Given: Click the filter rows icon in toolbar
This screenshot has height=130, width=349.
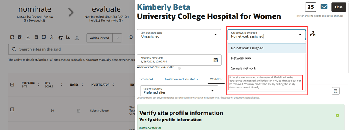Looking at the screenshot, I should (x=20, y=37).
